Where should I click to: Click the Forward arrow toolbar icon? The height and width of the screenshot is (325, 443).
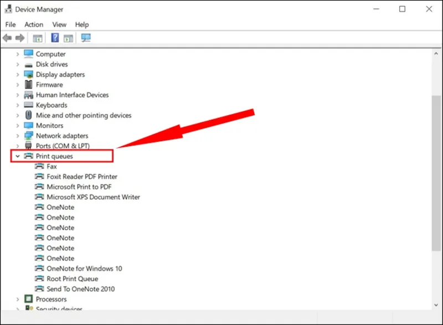click(20, 38)
